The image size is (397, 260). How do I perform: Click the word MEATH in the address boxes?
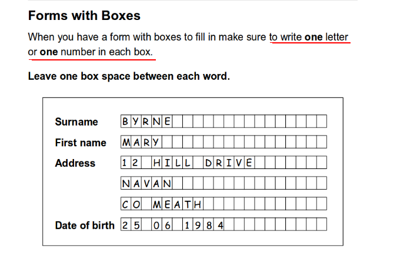(177, 204)
